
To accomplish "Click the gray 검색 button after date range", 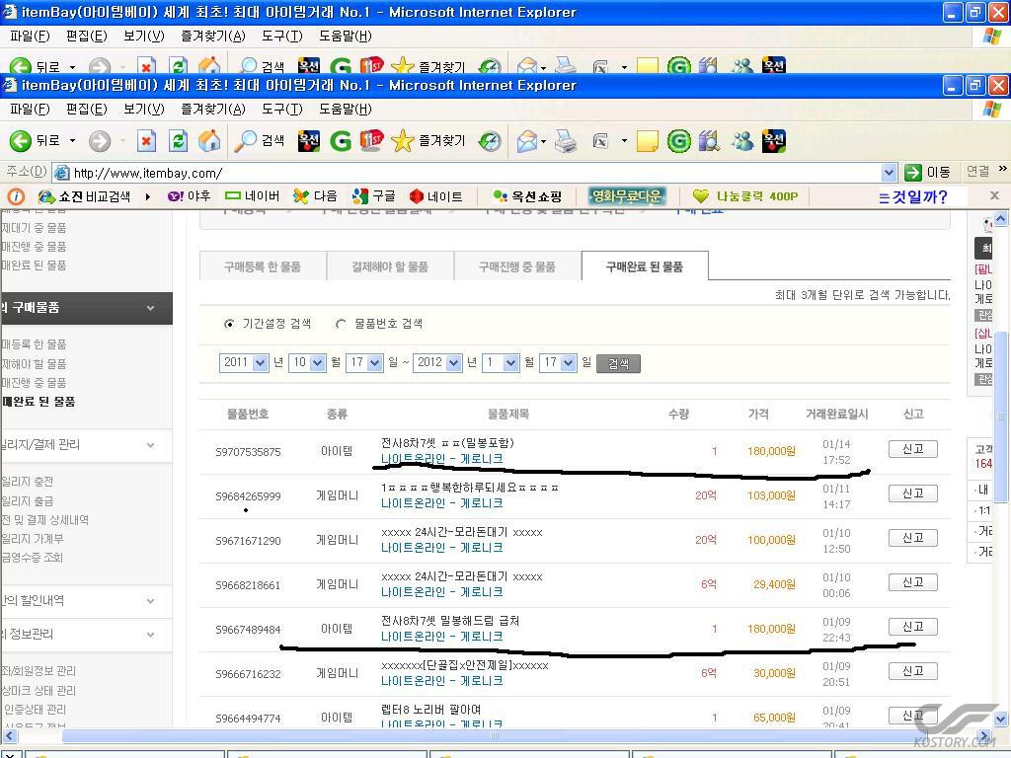I will [618, 363].
